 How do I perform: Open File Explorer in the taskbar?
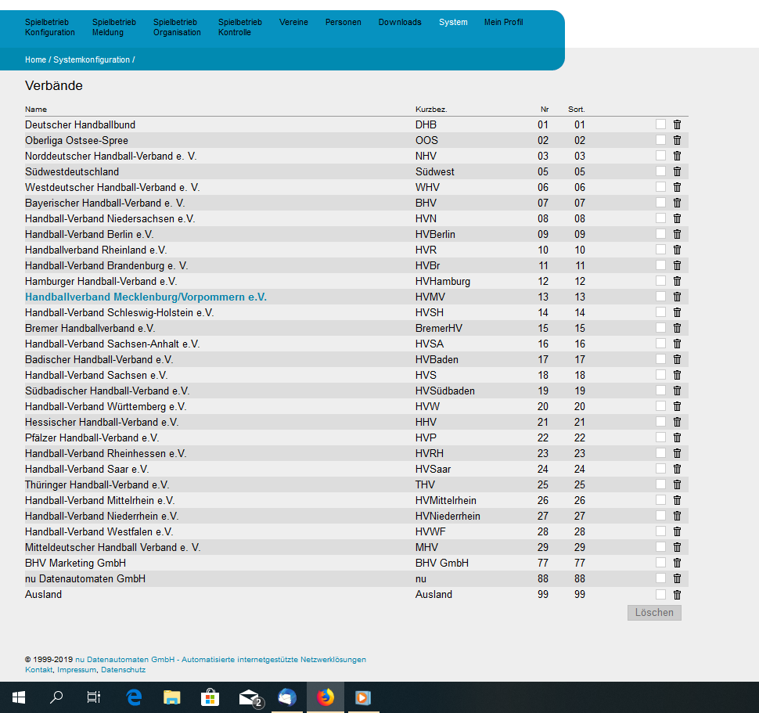pyautogui.click(x=172, y=697)
